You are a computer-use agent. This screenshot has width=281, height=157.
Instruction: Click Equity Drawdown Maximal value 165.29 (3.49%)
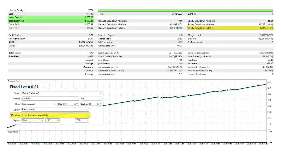click(x=266, y=25)
